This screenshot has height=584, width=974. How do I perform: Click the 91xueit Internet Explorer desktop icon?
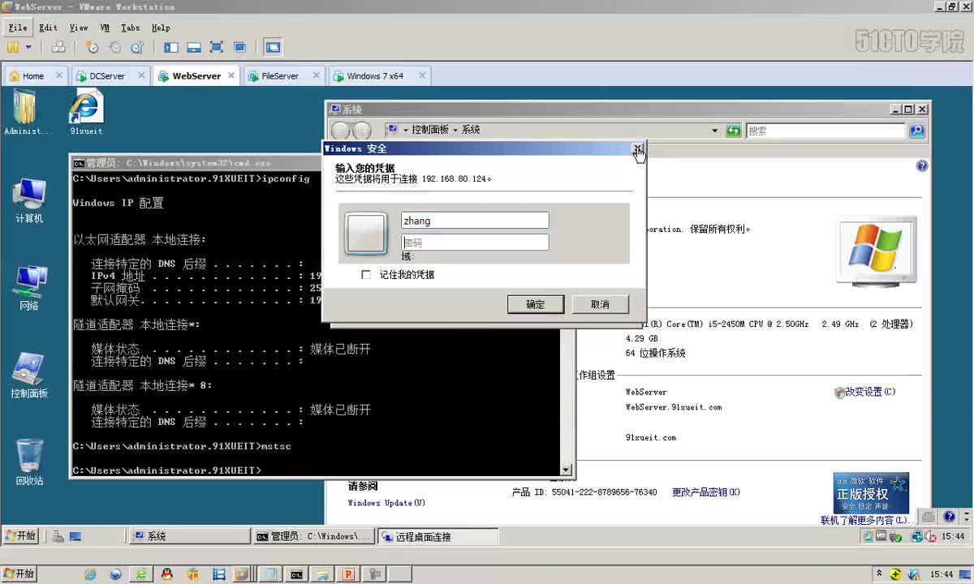(86, 112)
